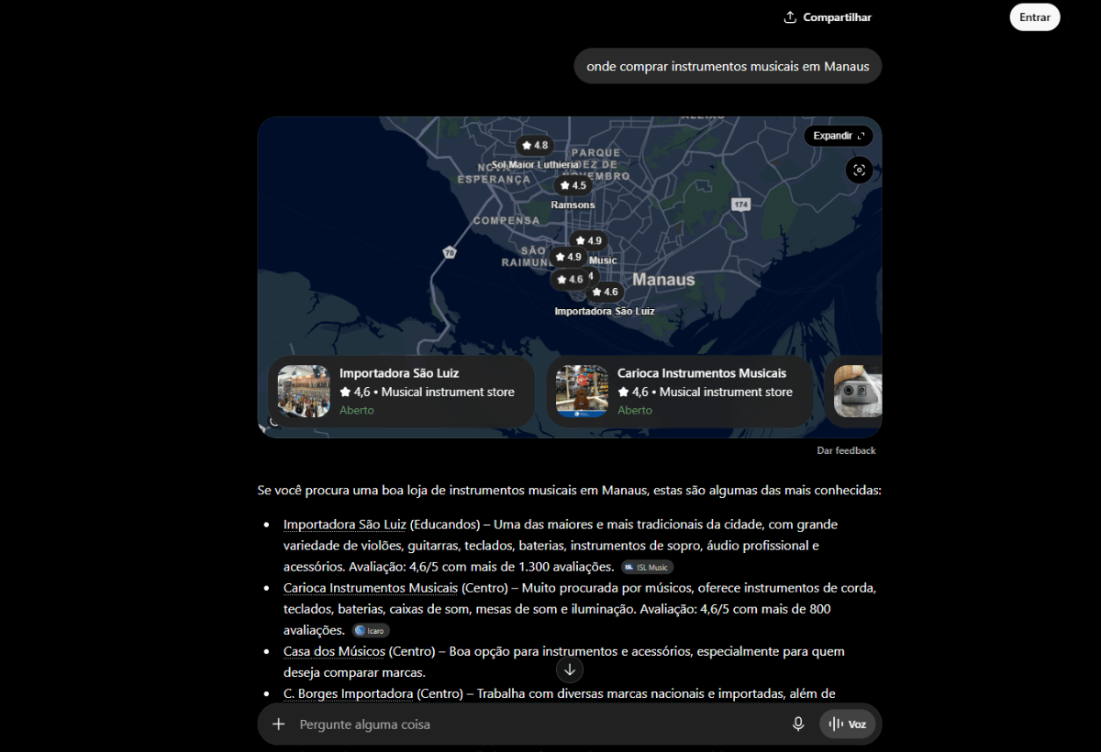The width and height of the screenshot is (1101, 752).
Task: Click the COMPENSA district label on the map
Action: click(x=506, y=221)
